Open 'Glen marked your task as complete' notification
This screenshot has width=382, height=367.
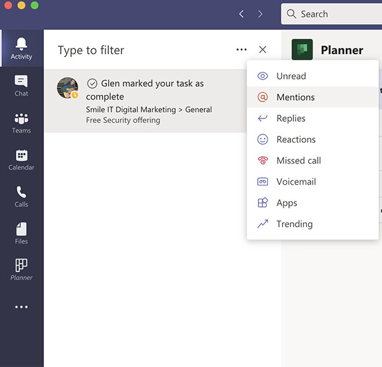146,101
